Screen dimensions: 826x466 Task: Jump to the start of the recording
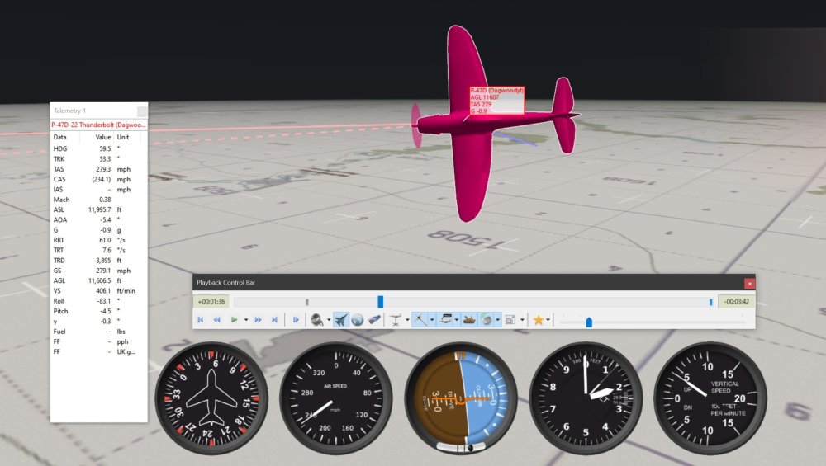201,320
